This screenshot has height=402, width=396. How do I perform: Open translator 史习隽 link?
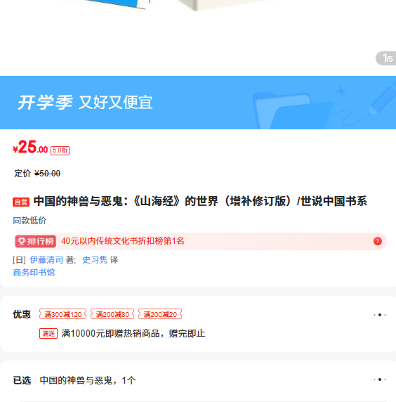click(95, 260)
